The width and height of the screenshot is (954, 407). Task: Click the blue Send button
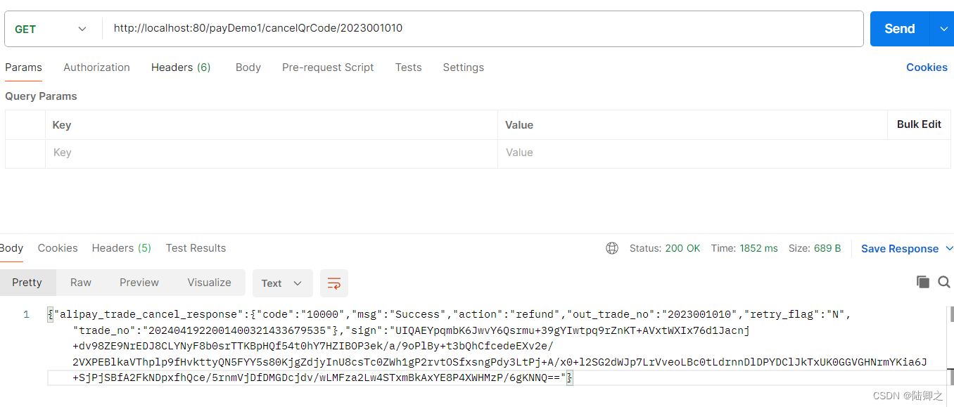[x=900, y=29]
